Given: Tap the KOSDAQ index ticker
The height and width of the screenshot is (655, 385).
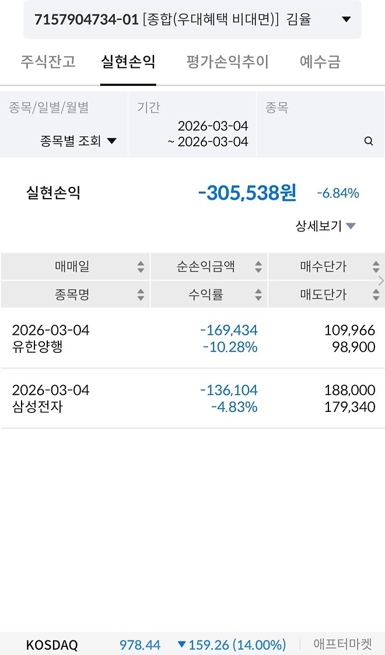Looking at the screenshot, I should (x=52, y=645).
